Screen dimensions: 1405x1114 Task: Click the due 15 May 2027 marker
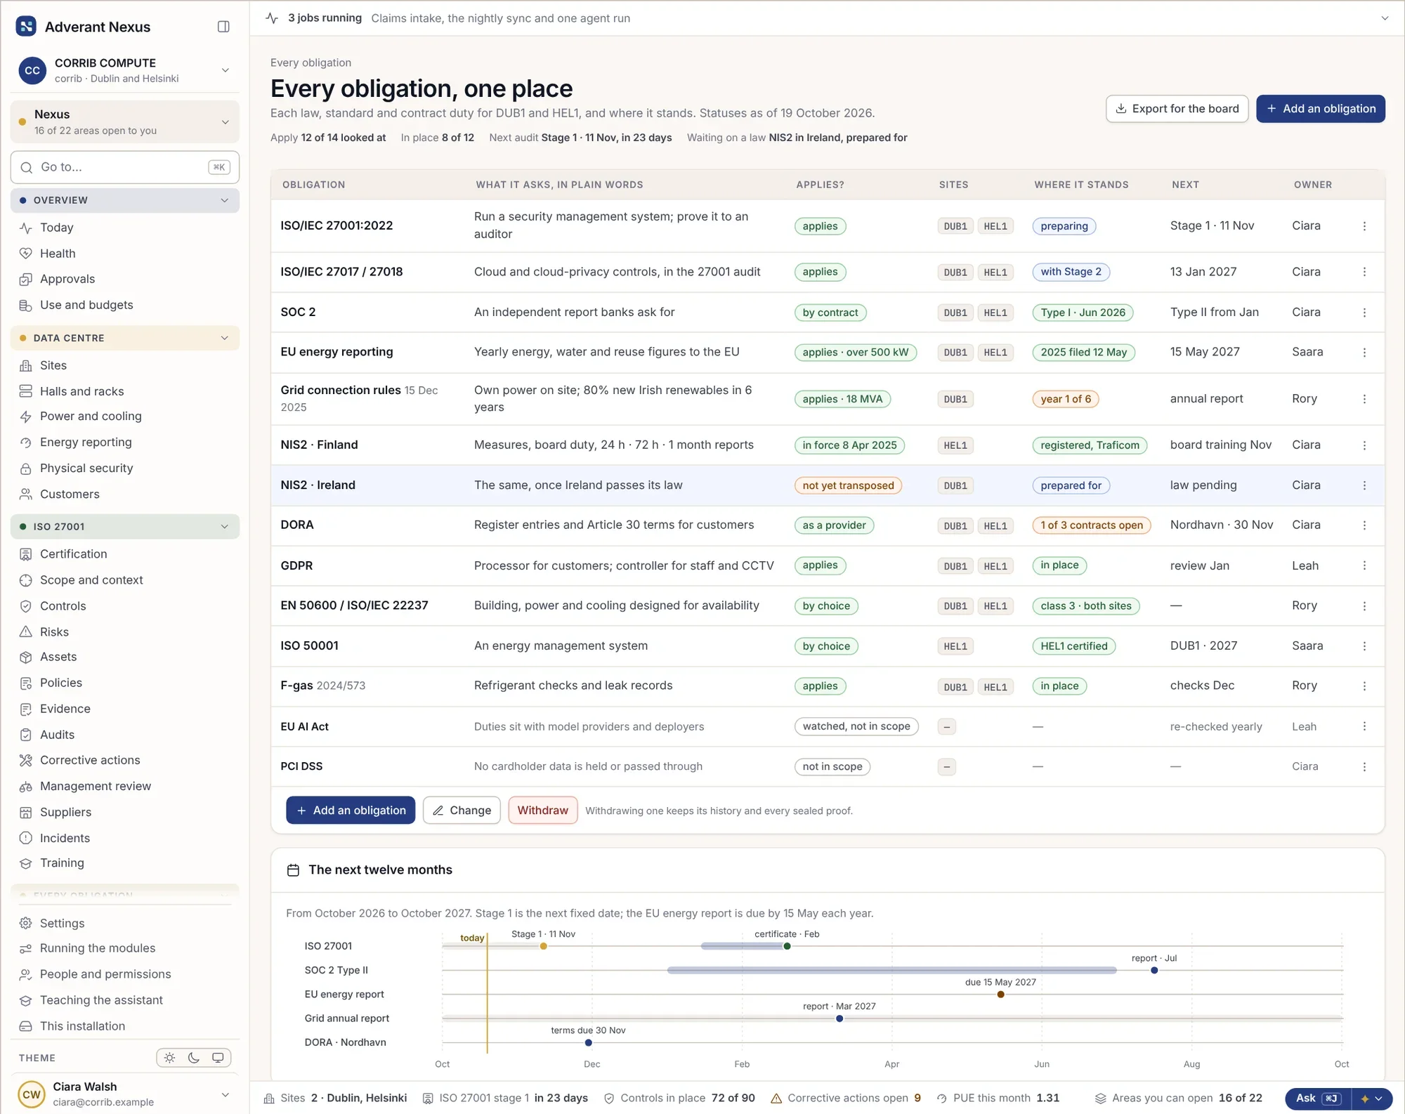coord(1000,995)
